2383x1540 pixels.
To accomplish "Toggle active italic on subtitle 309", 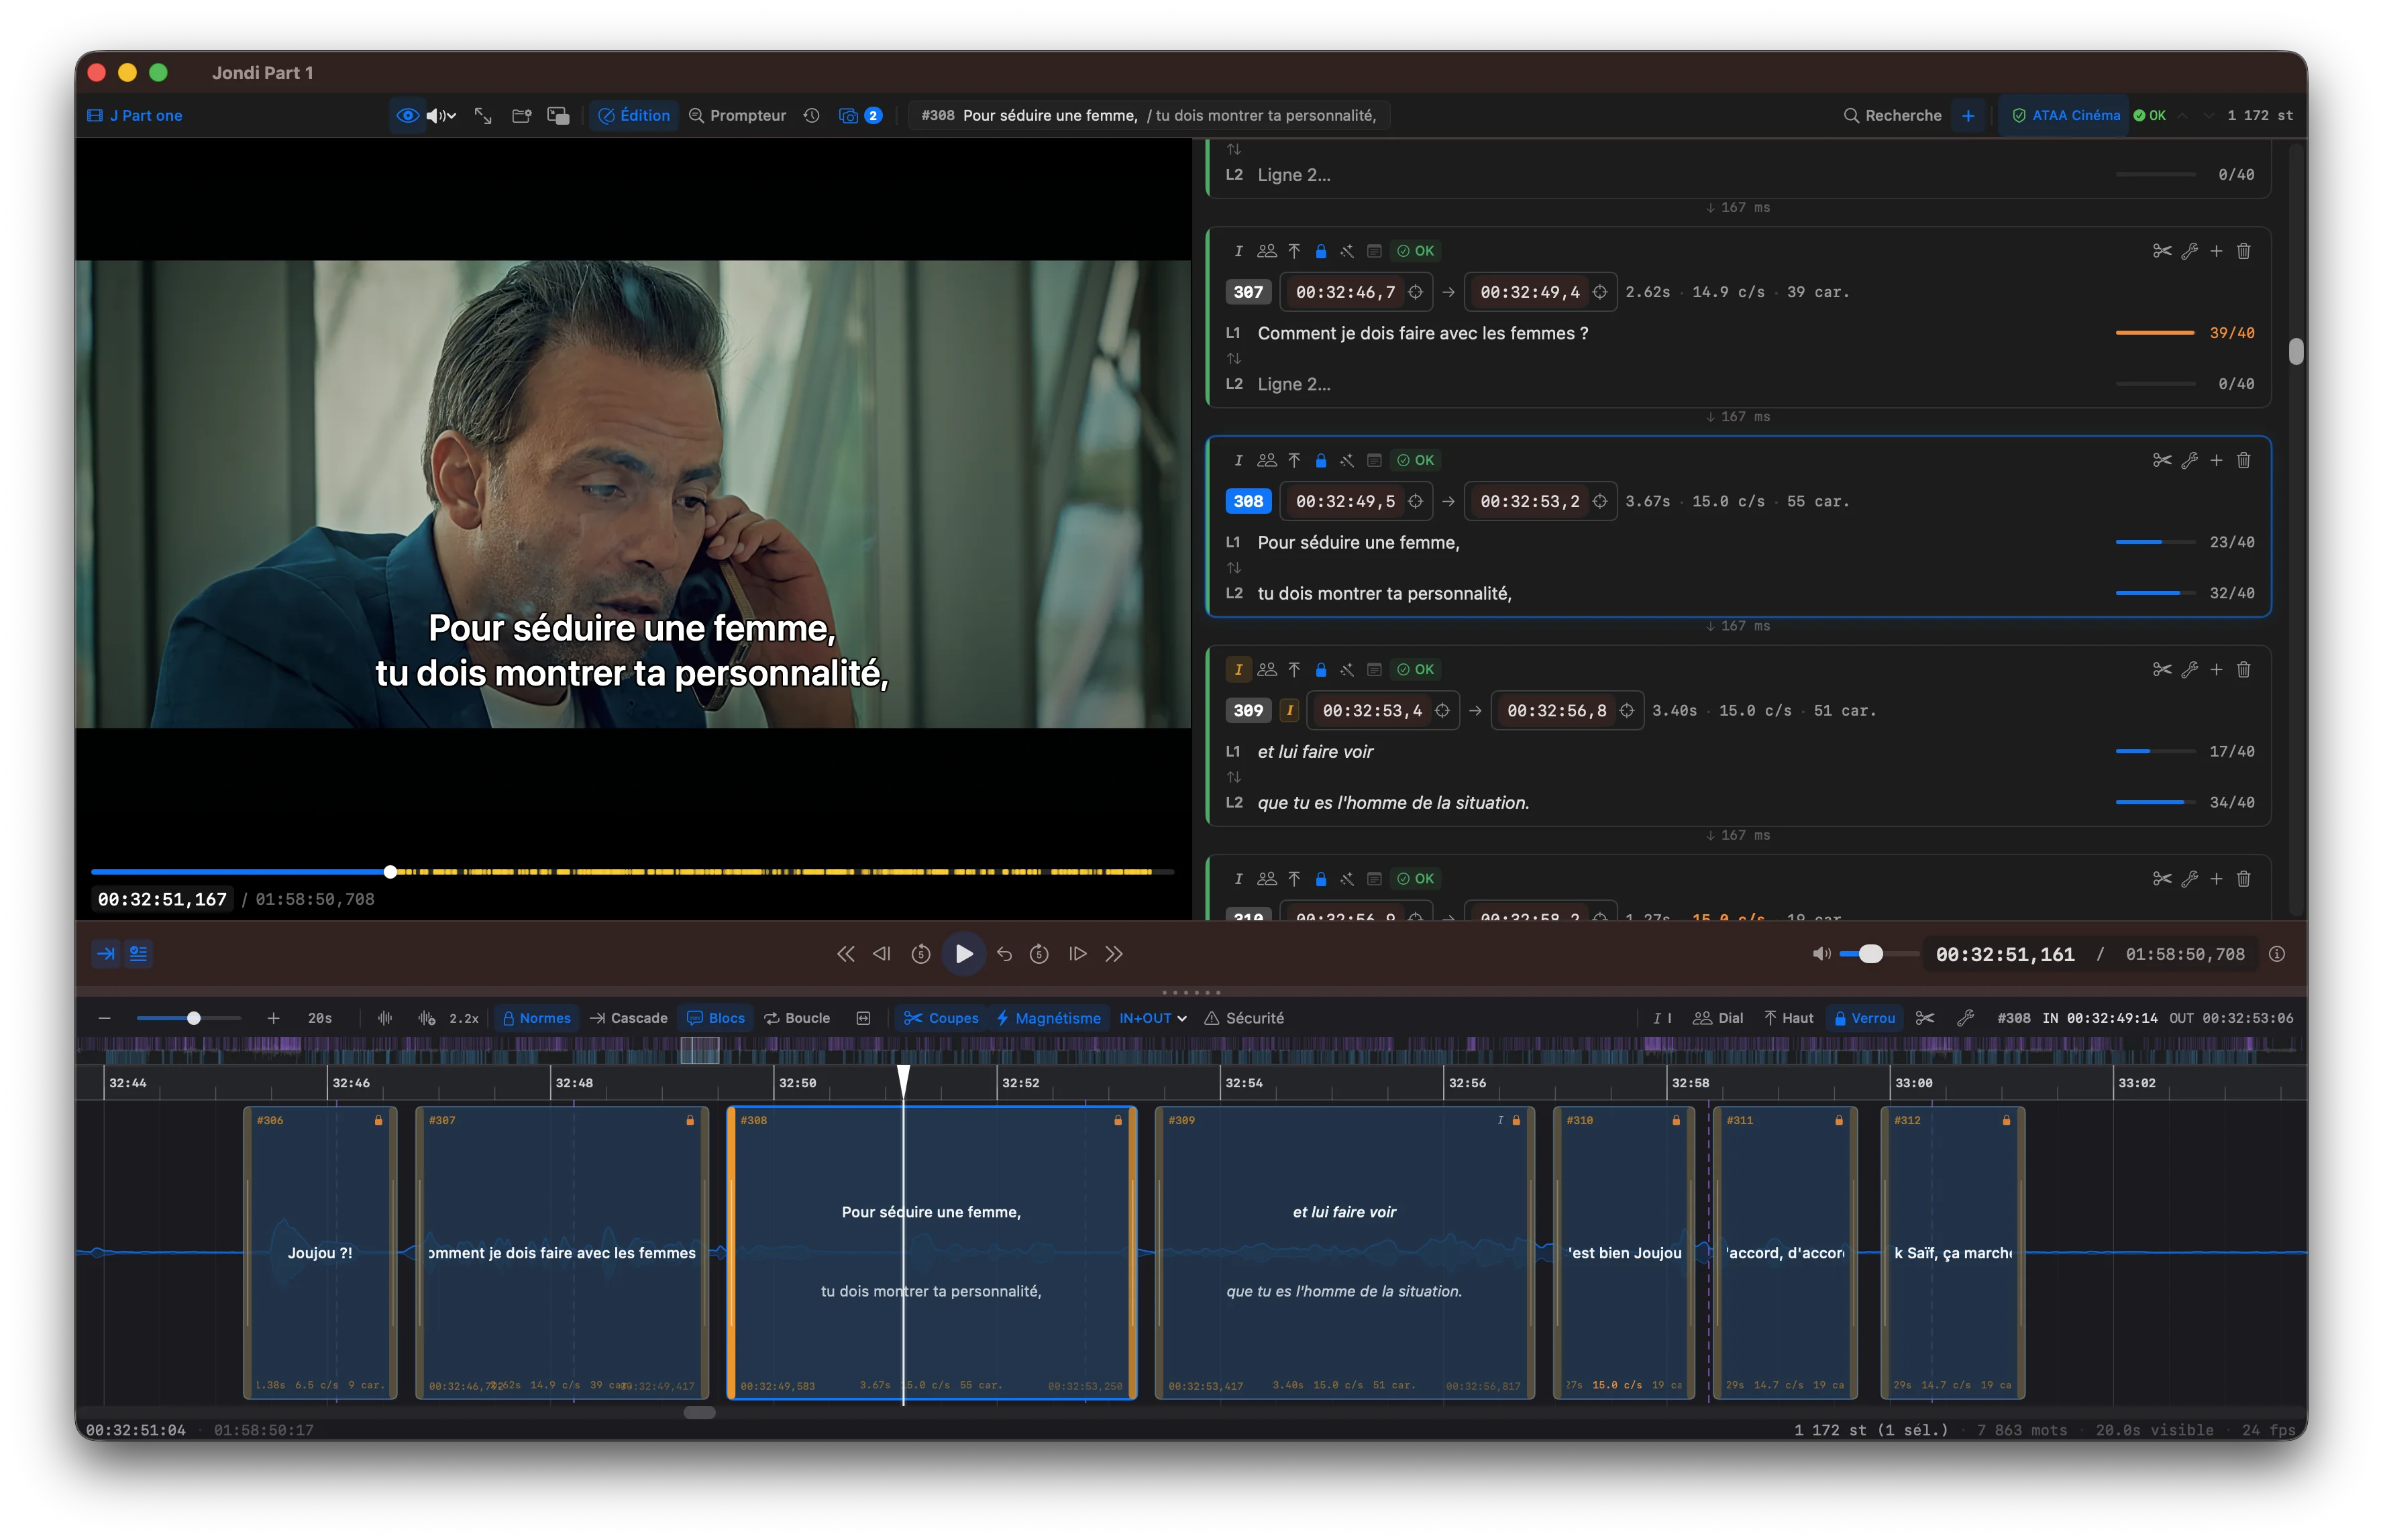I will (1238, 669).
